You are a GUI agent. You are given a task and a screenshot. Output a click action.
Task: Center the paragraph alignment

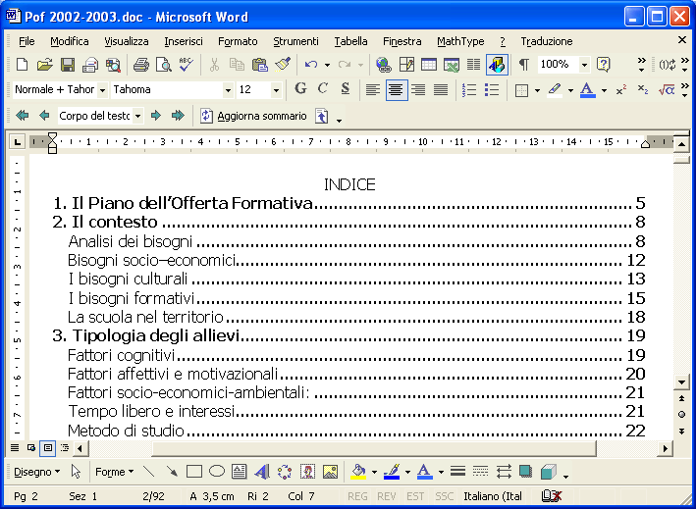(x=397, y=90)
